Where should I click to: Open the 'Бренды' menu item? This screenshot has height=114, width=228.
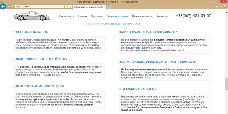pyautogui.click(x=82, y=16)
